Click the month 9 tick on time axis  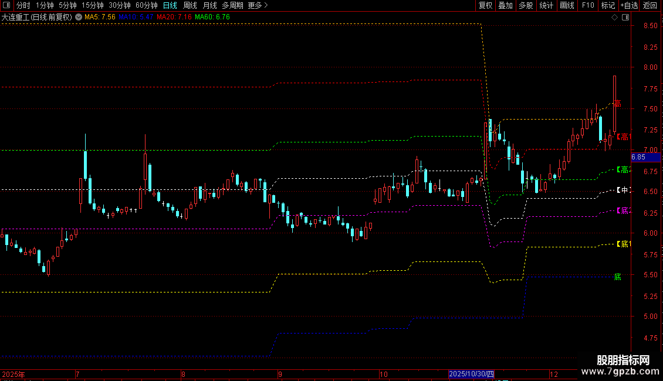coord(280,374)
